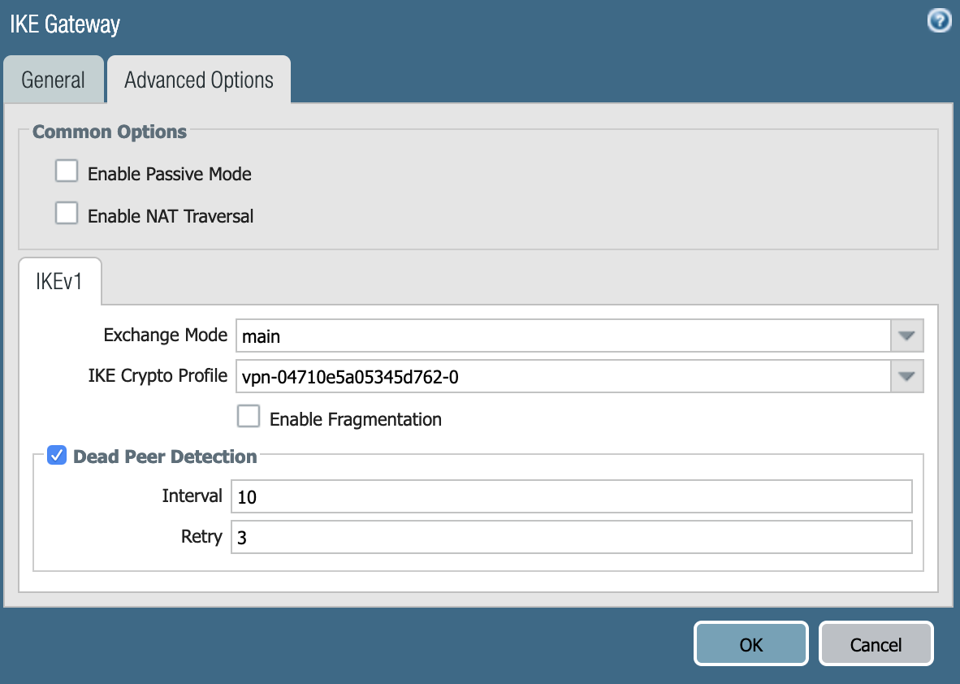Focus the Retry input field
The image size is (960, 684).
[571, 537]
